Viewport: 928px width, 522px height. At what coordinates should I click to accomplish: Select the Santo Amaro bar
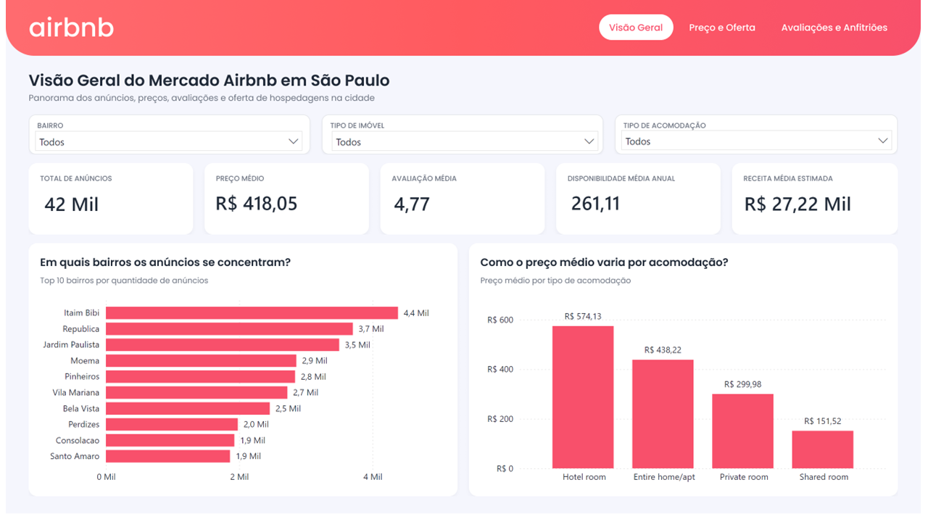click(x=167, y=456)
